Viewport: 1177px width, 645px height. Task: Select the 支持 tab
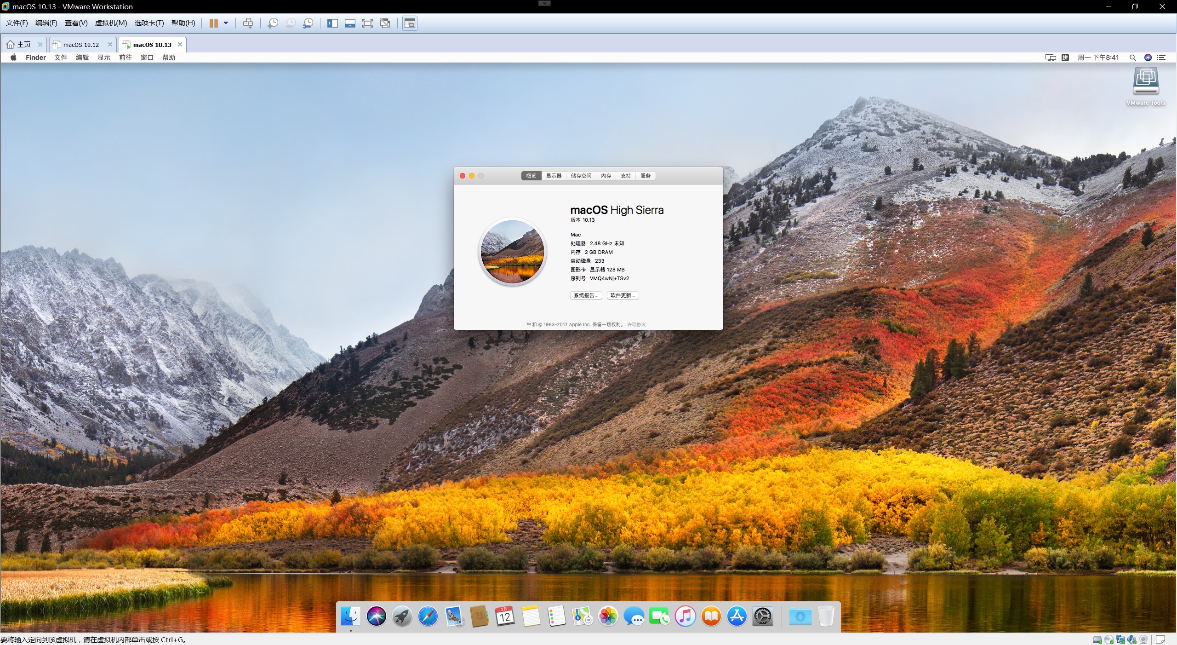pyautogui.click(x=626, y=176)
